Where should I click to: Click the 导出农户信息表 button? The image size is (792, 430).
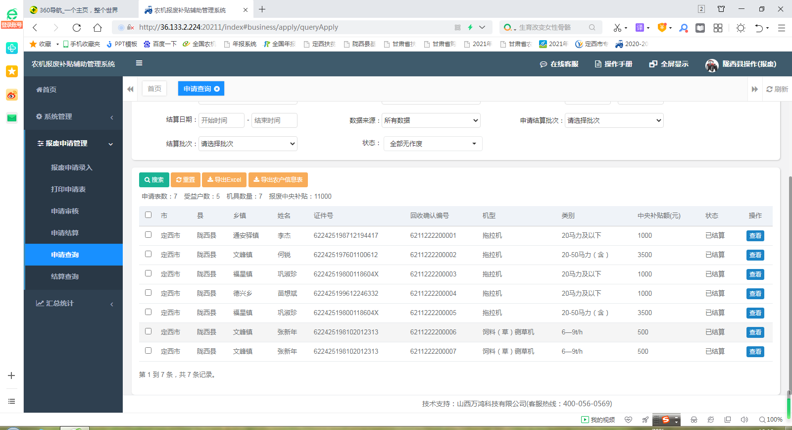(x=278, y=180)
